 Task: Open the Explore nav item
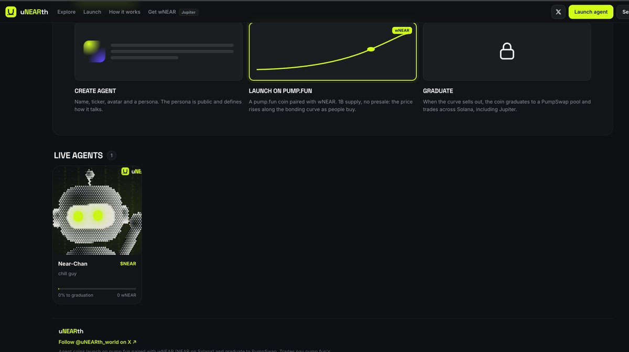67,12
